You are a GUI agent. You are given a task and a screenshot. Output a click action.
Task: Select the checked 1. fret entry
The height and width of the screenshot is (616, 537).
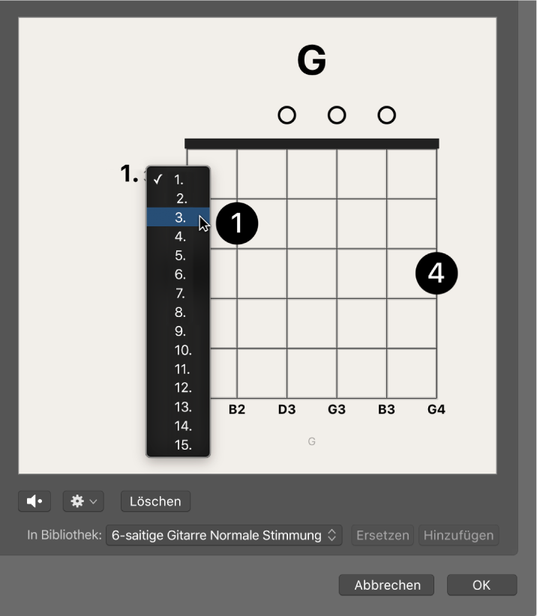point(178,180)
